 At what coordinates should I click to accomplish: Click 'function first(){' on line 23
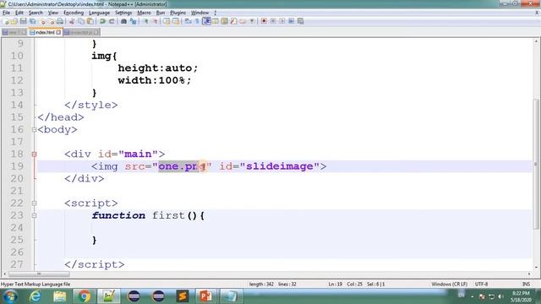[148, 215]
